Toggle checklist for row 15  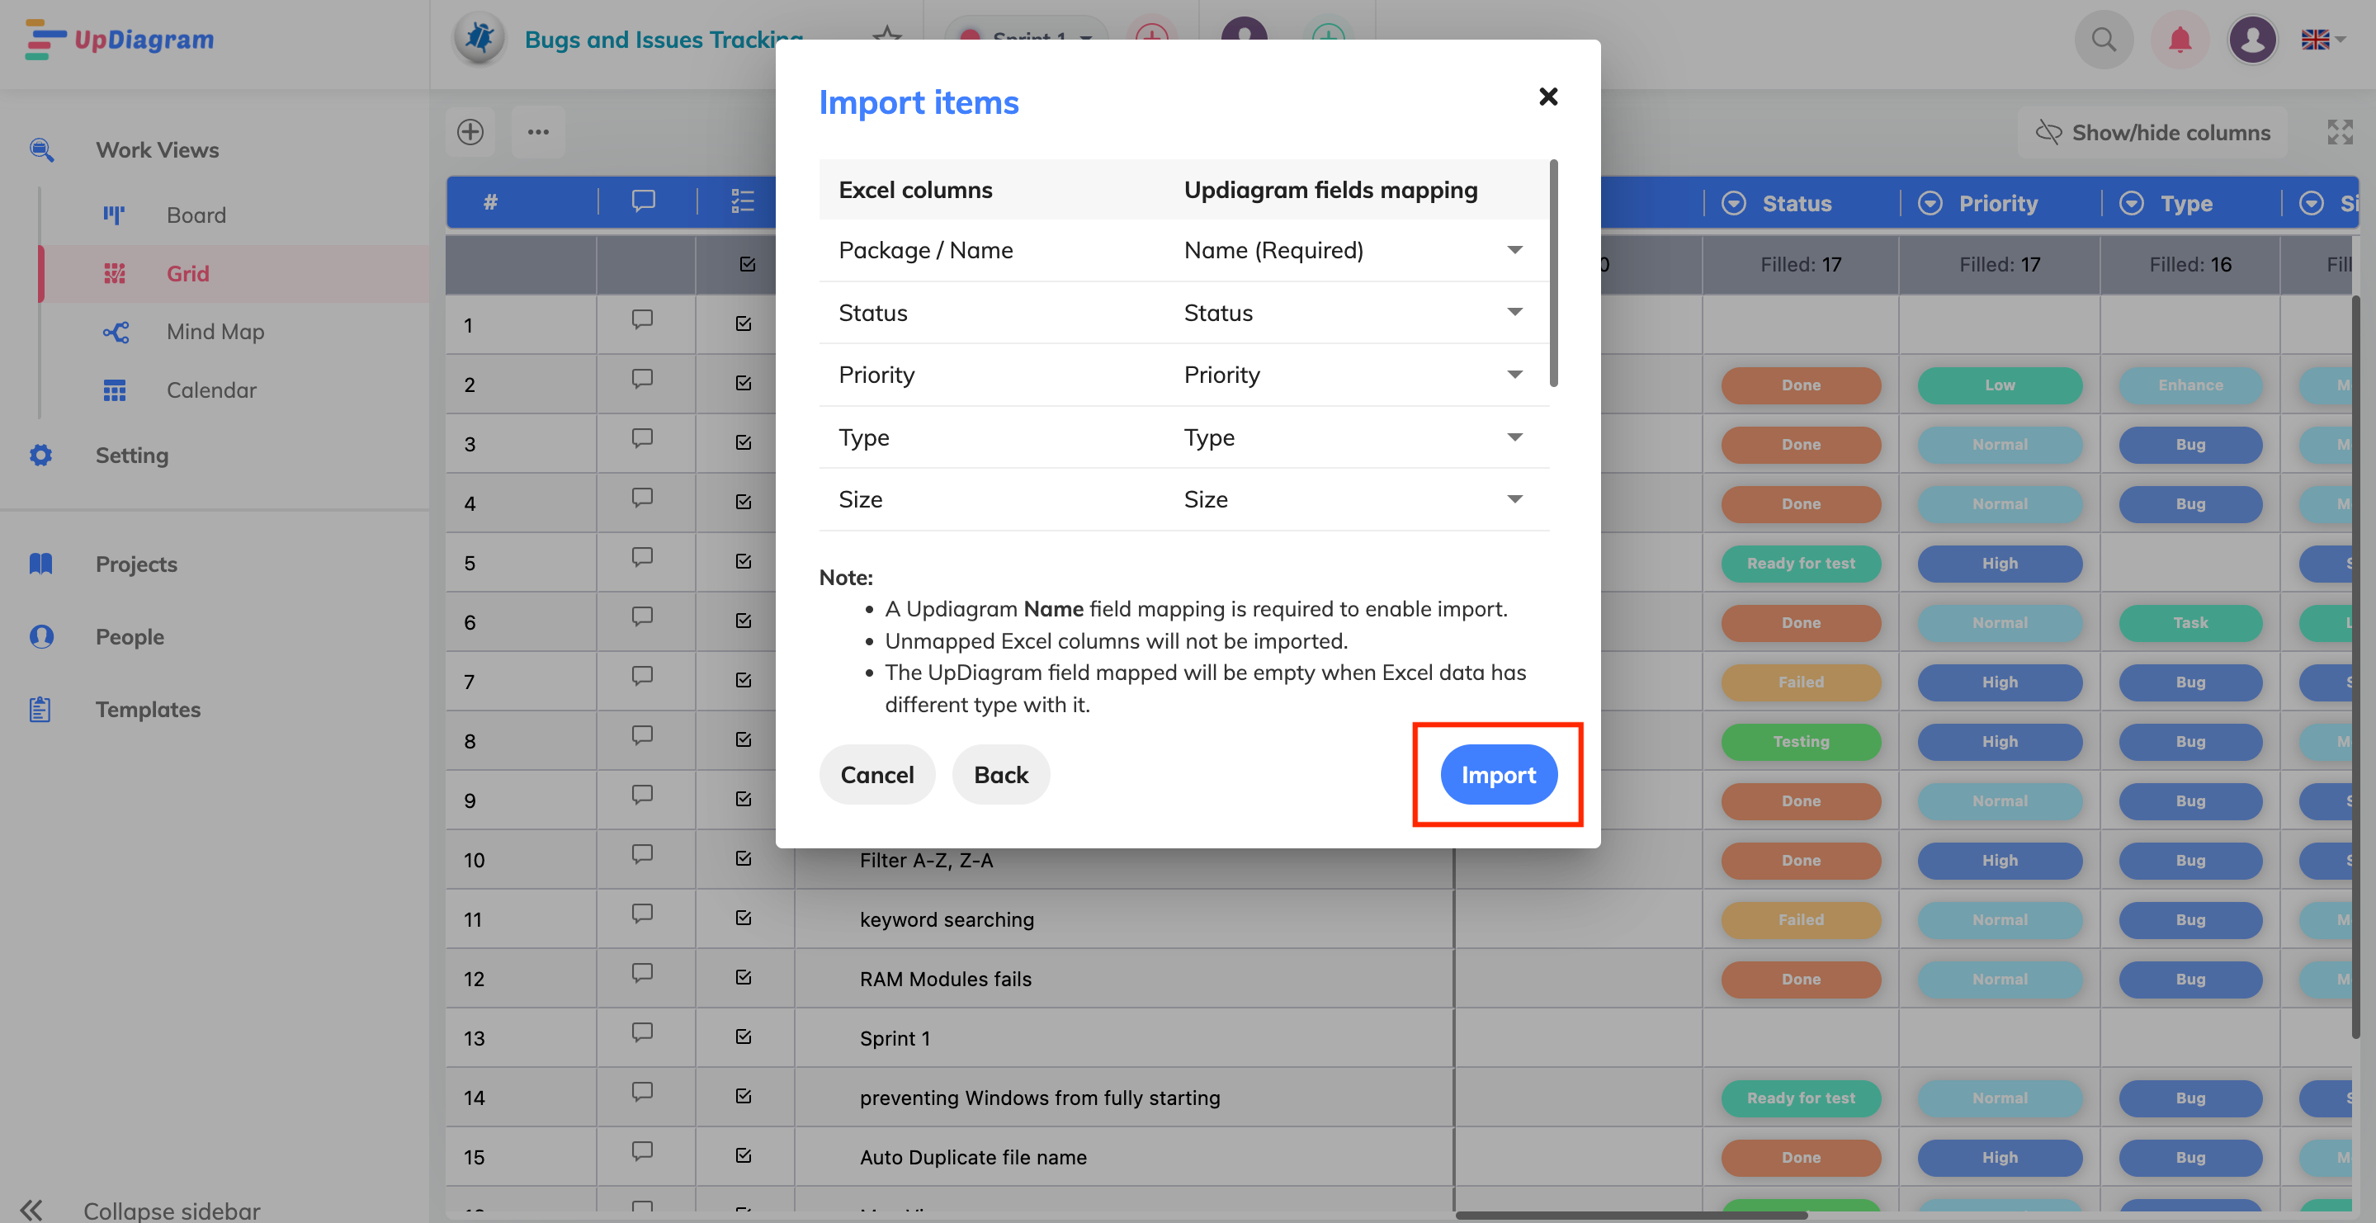point(744,1155)
